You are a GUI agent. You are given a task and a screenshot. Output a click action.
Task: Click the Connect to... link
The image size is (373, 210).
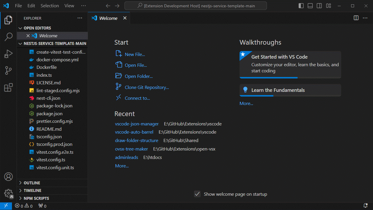coord(137,98)
